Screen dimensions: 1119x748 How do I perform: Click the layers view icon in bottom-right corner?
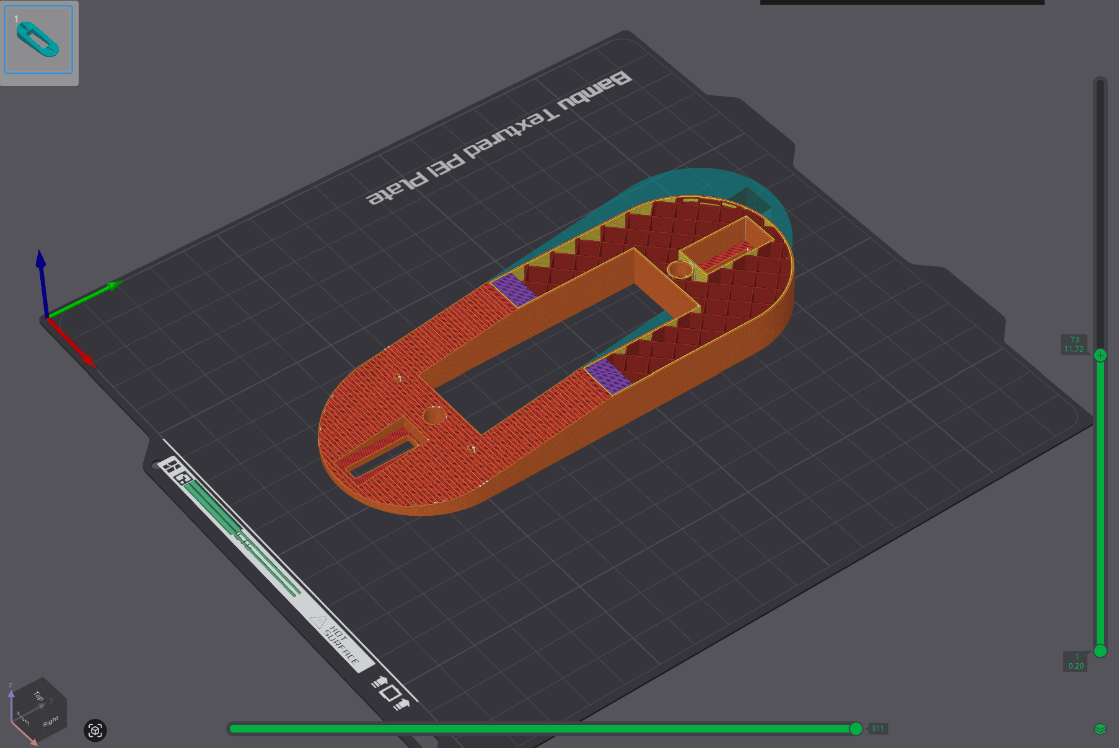click(1100, 730)
